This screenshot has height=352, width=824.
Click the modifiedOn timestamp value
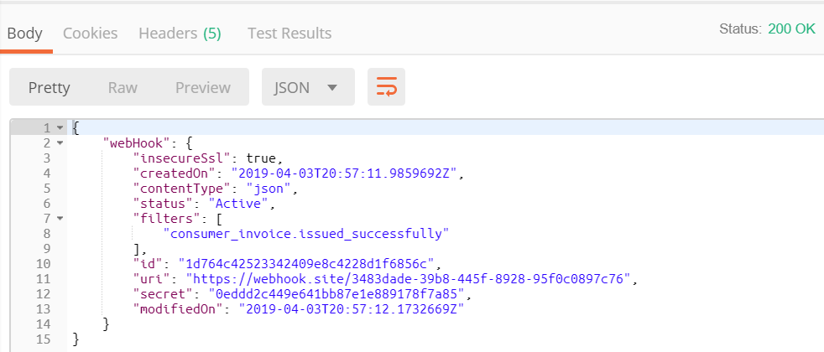pyautogui.click(x=352, y=309)
